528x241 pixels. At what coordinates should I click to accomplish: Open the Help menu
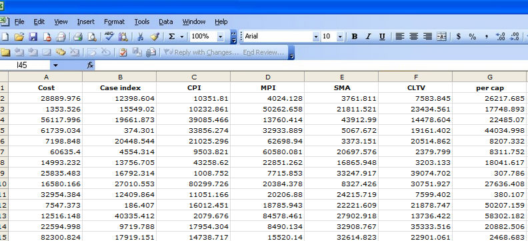(x=221, y=21)
